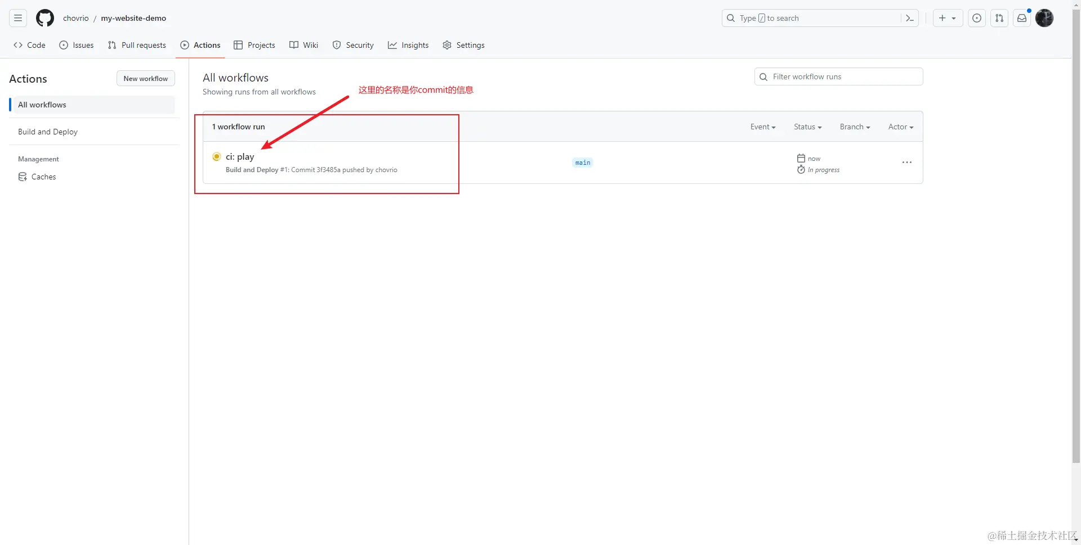Go to GitHub homepage via Octocat logo
Viewport: 1081px width, 545px height.
click(45, 18)
